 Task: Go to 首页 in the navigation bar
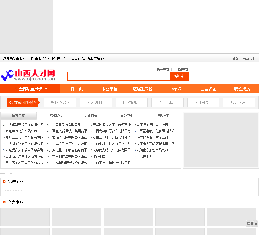click(77, 89)
